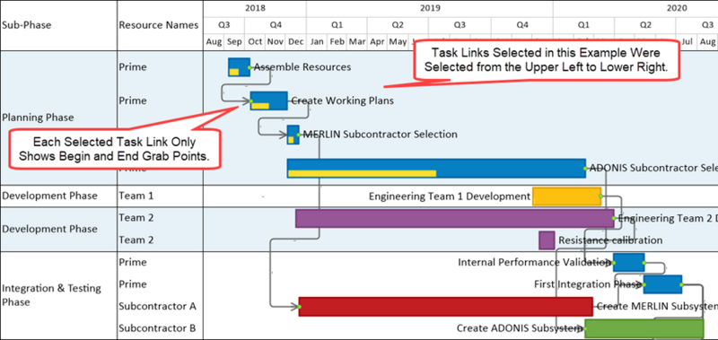Click the Subcontractor A resource cell
Screen dimensions: 718x340
click(158, 306)
